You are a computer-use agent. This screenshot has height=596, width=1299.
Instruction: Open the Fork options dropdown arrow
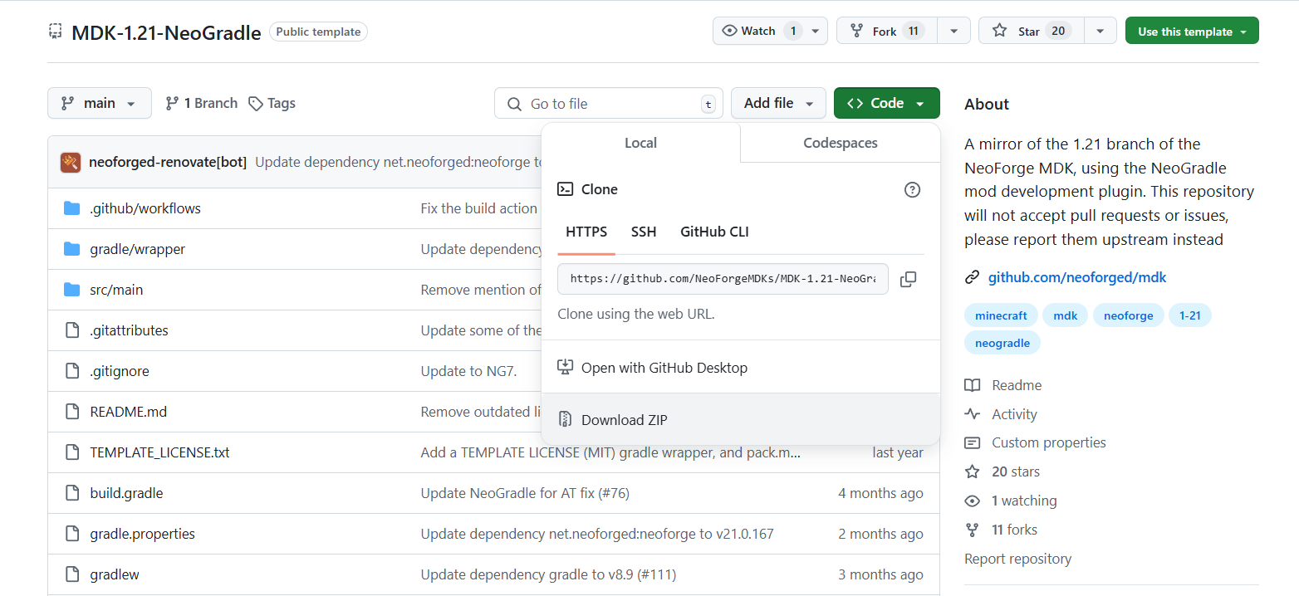(953, 32)
